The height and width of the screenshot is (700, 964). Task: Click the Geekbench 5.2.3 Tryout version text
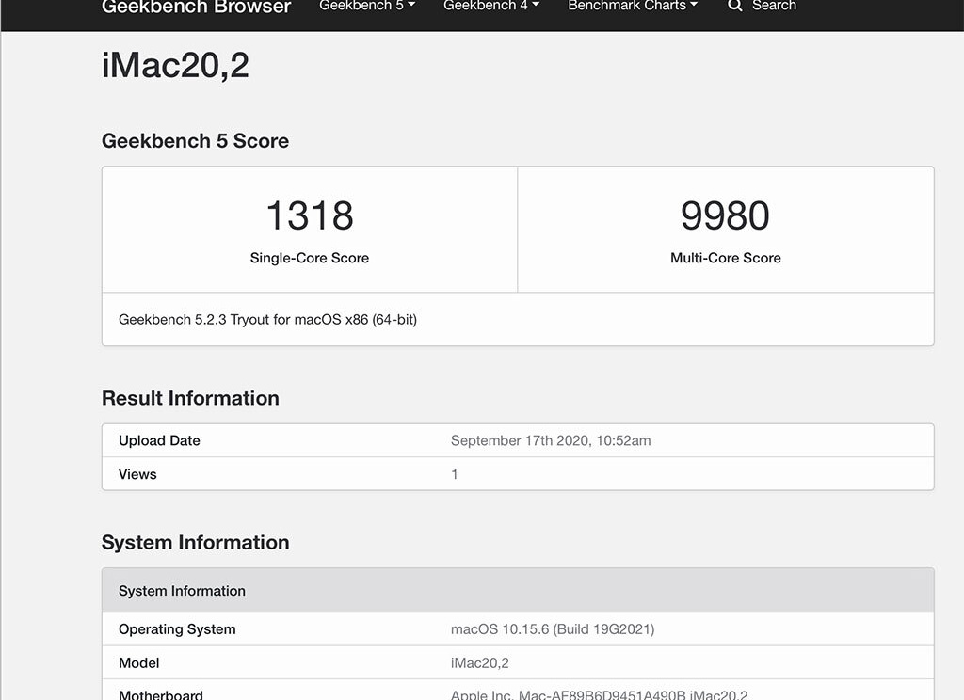click(267, 320)
